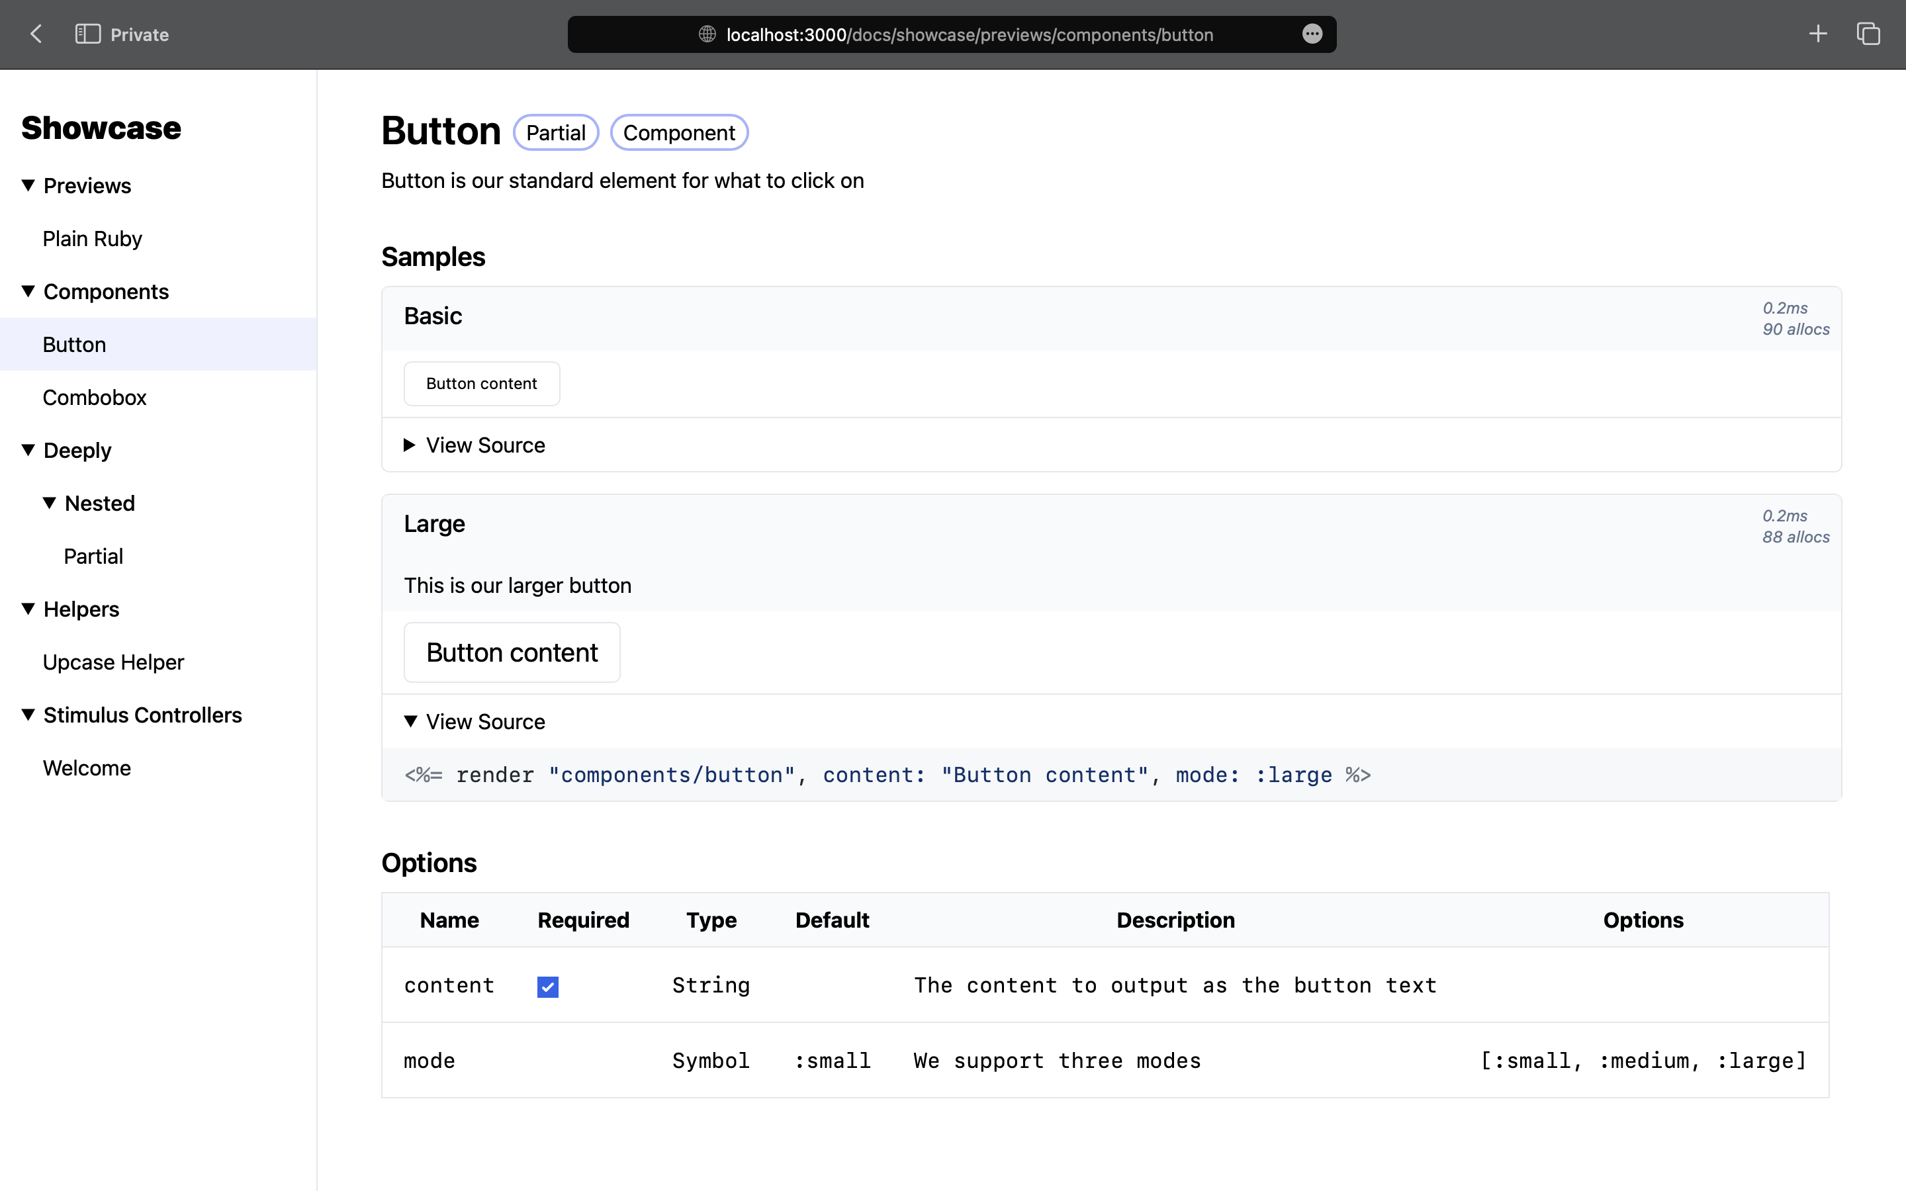Open the Welcome controller page

pos(87,768)
